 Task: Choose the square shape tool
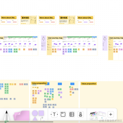tap(41, 113)
